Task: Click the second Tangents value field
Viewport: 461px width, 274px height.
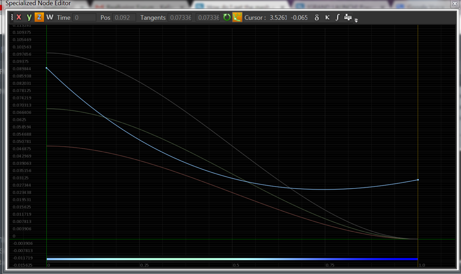Action: (x=208, y=17)
